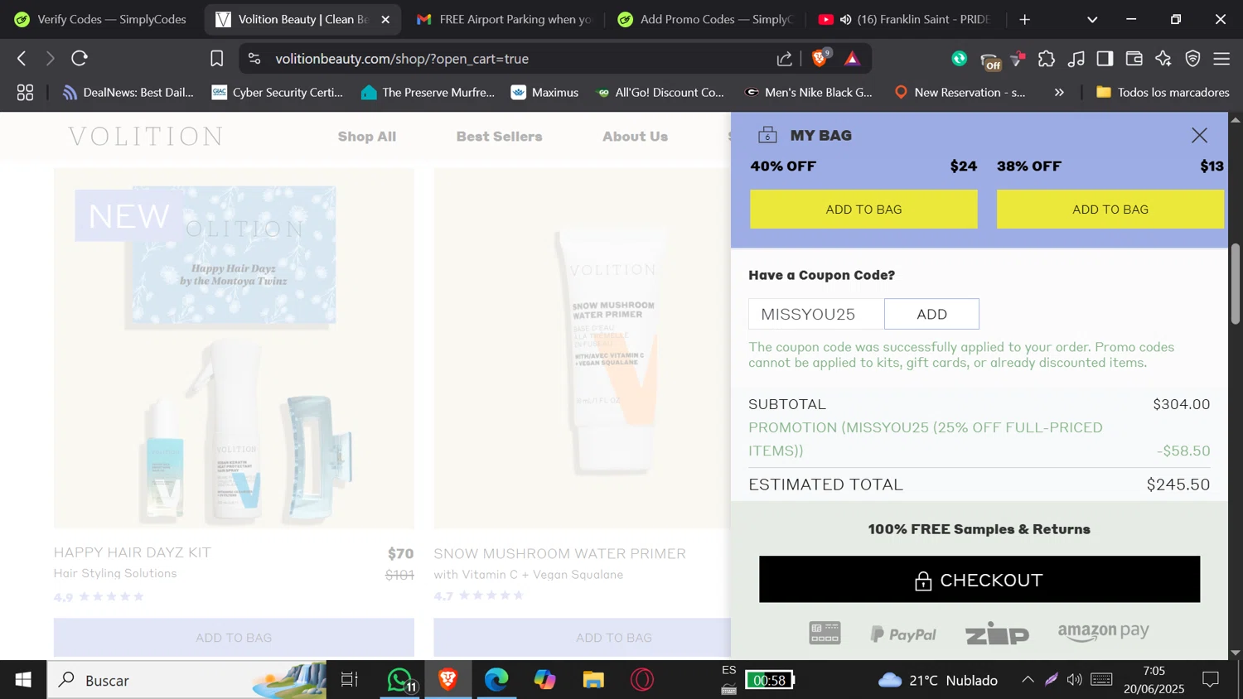The image size is (1243, 699).
Task: Toggle the browser sidebar panel
Action: (1105, 59)
